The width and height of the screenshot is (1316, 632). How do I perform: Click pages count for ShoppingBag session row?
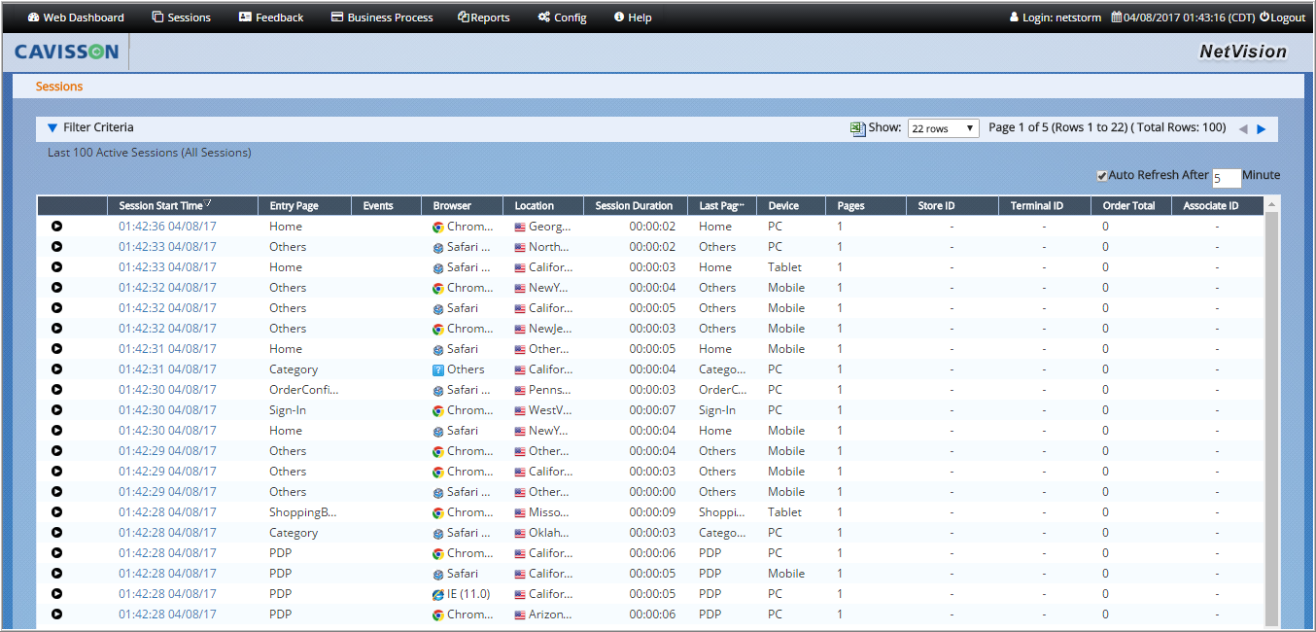(840, 512)
